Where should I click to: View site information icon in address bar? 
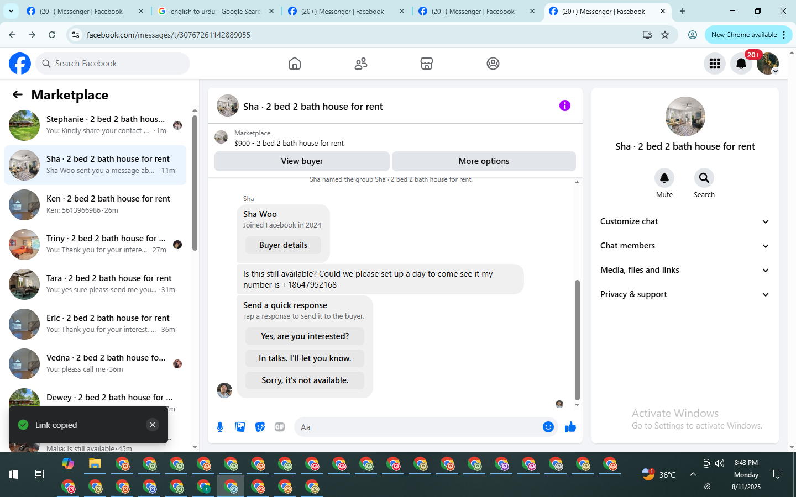[76, 35]
